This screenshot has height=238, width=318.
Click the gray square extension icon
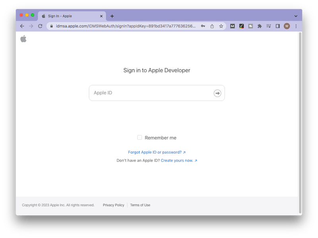tap(251, 26)
